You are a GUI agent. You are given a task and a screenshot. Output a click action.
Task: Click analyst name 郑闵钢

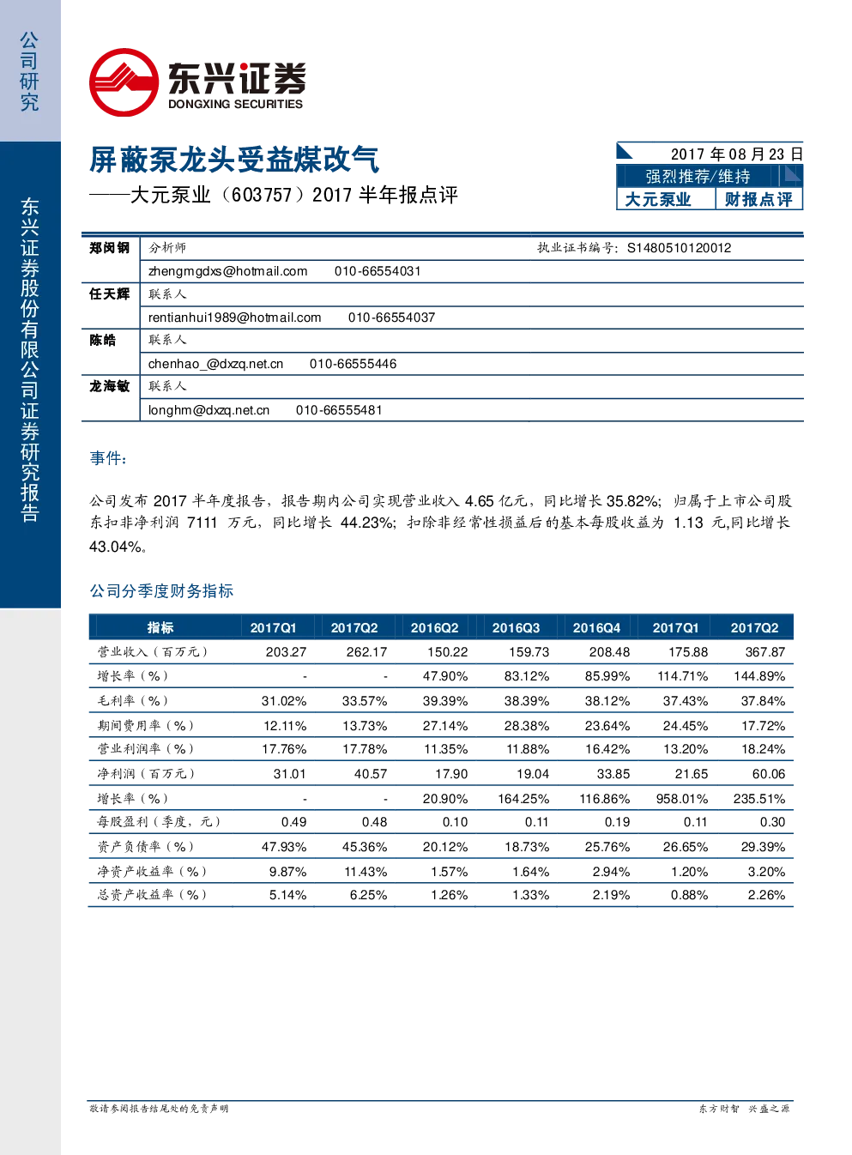(x=109, y=247)
